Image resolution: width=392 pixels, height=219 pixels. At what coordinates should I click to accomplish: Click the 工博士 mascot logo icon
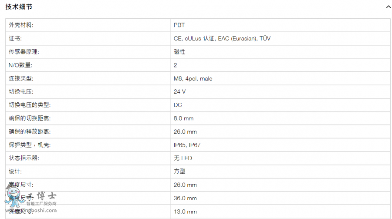13,198
